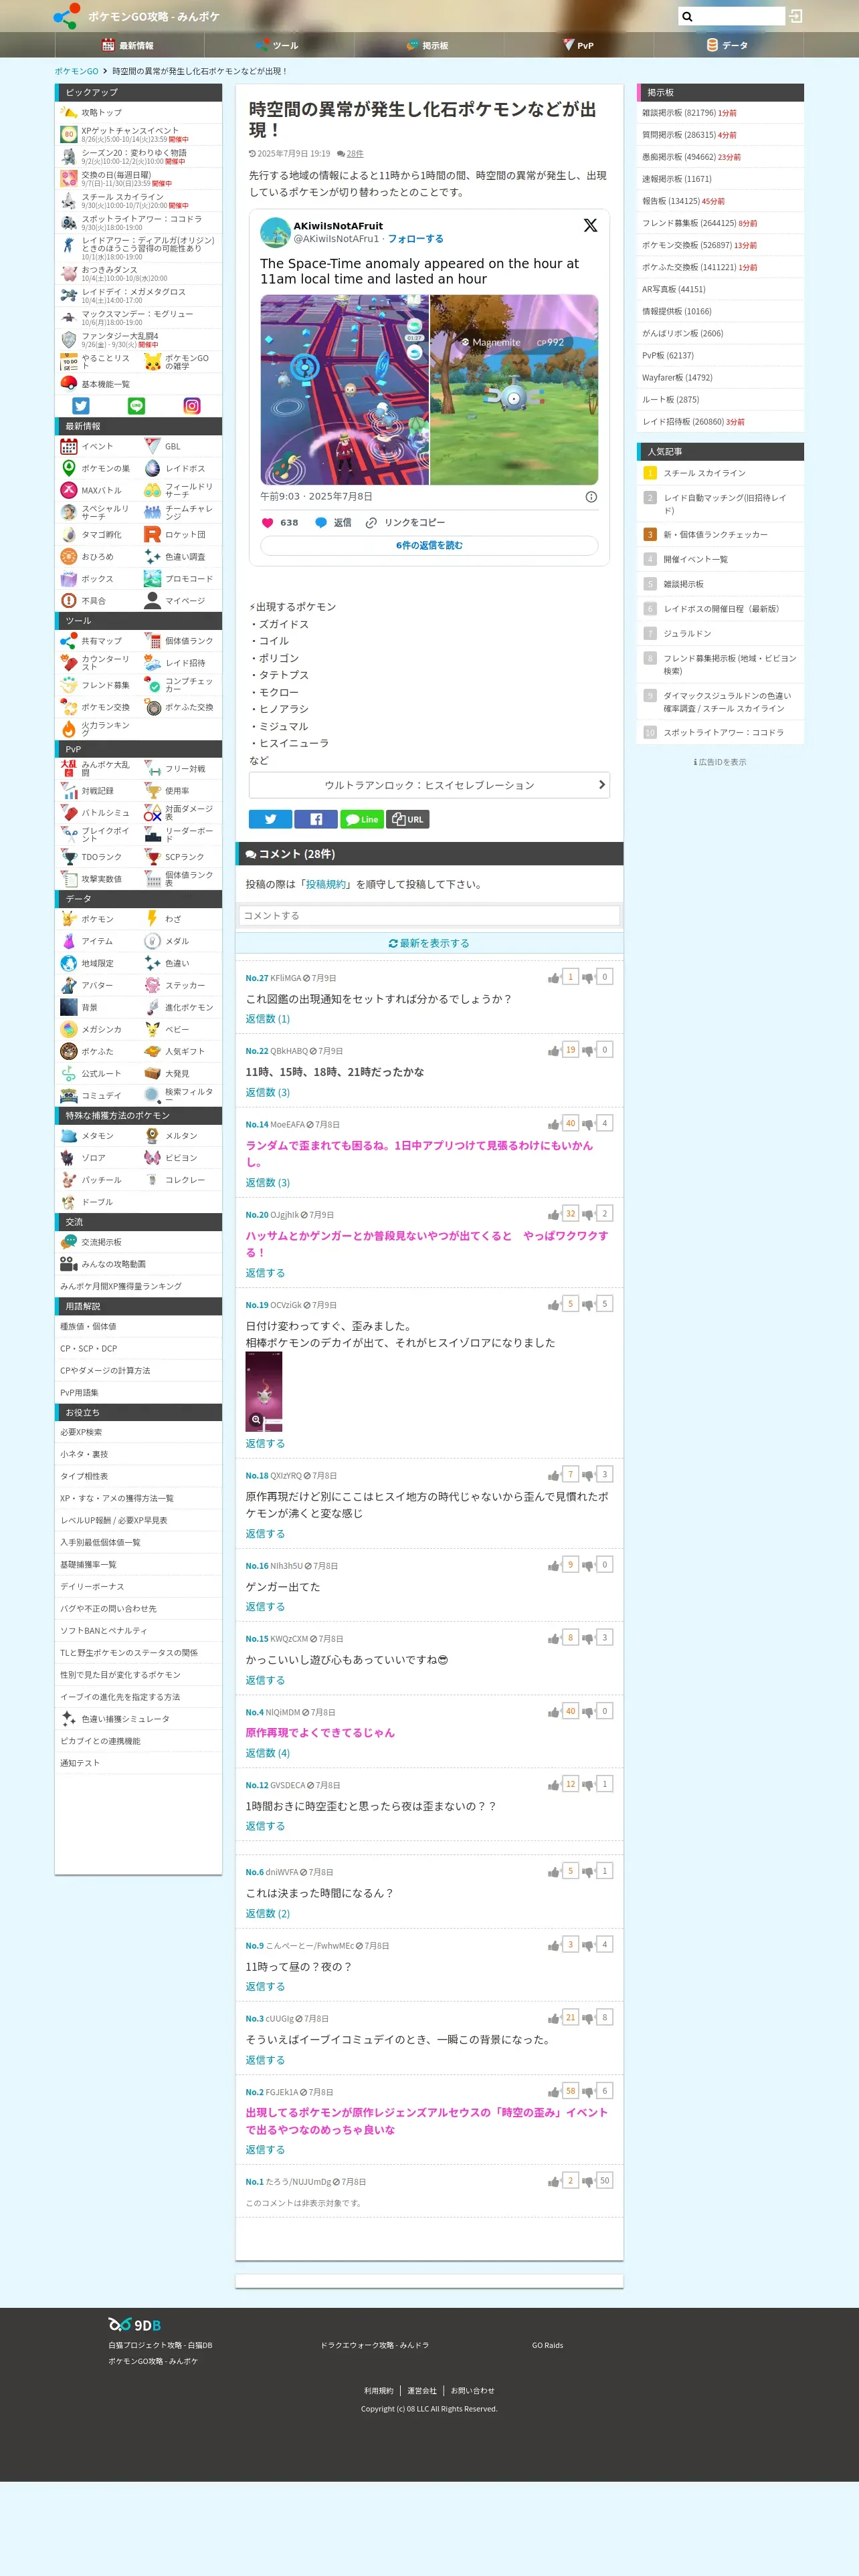Open the Magnemite encounter tweet image
Viewport: 859px width, 2576px height.
point(514,390)
